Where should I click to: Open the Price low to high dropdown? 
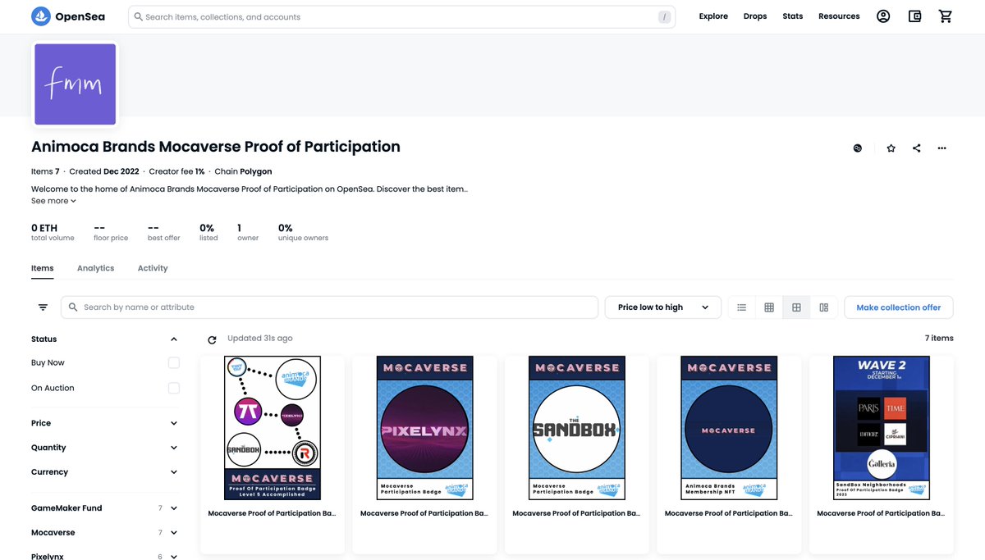click(663, 307)
